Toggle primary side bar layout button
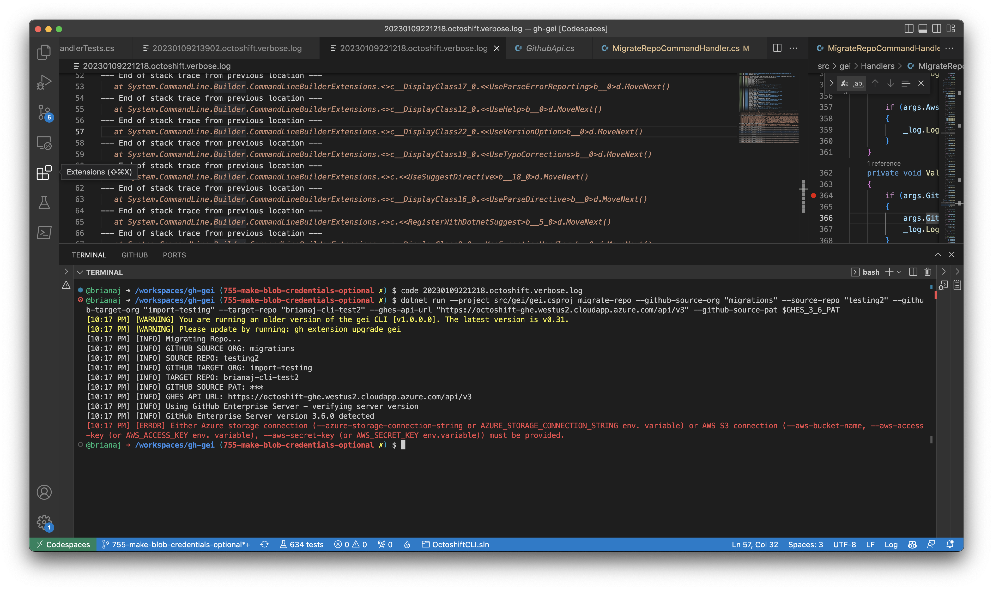Viewport: 993px width, 590px height. (909, 29)
